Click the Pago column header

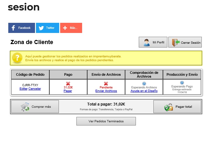[x=68, y=74]
